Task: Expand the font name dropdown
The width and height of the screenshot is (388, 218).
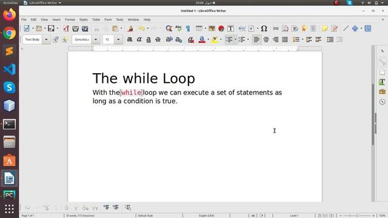Action: click(96, 39)
